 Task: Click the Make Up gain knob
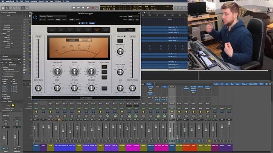tap(91, 71)
